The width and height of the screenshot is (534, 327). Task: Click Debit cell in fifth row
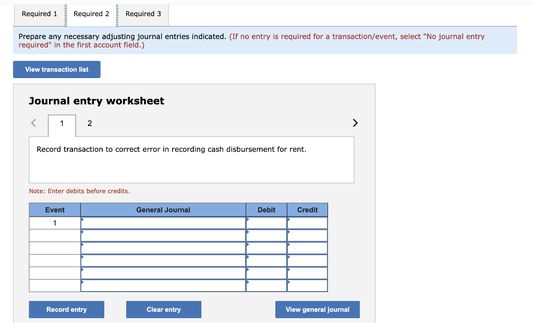[x=266, y=273]
